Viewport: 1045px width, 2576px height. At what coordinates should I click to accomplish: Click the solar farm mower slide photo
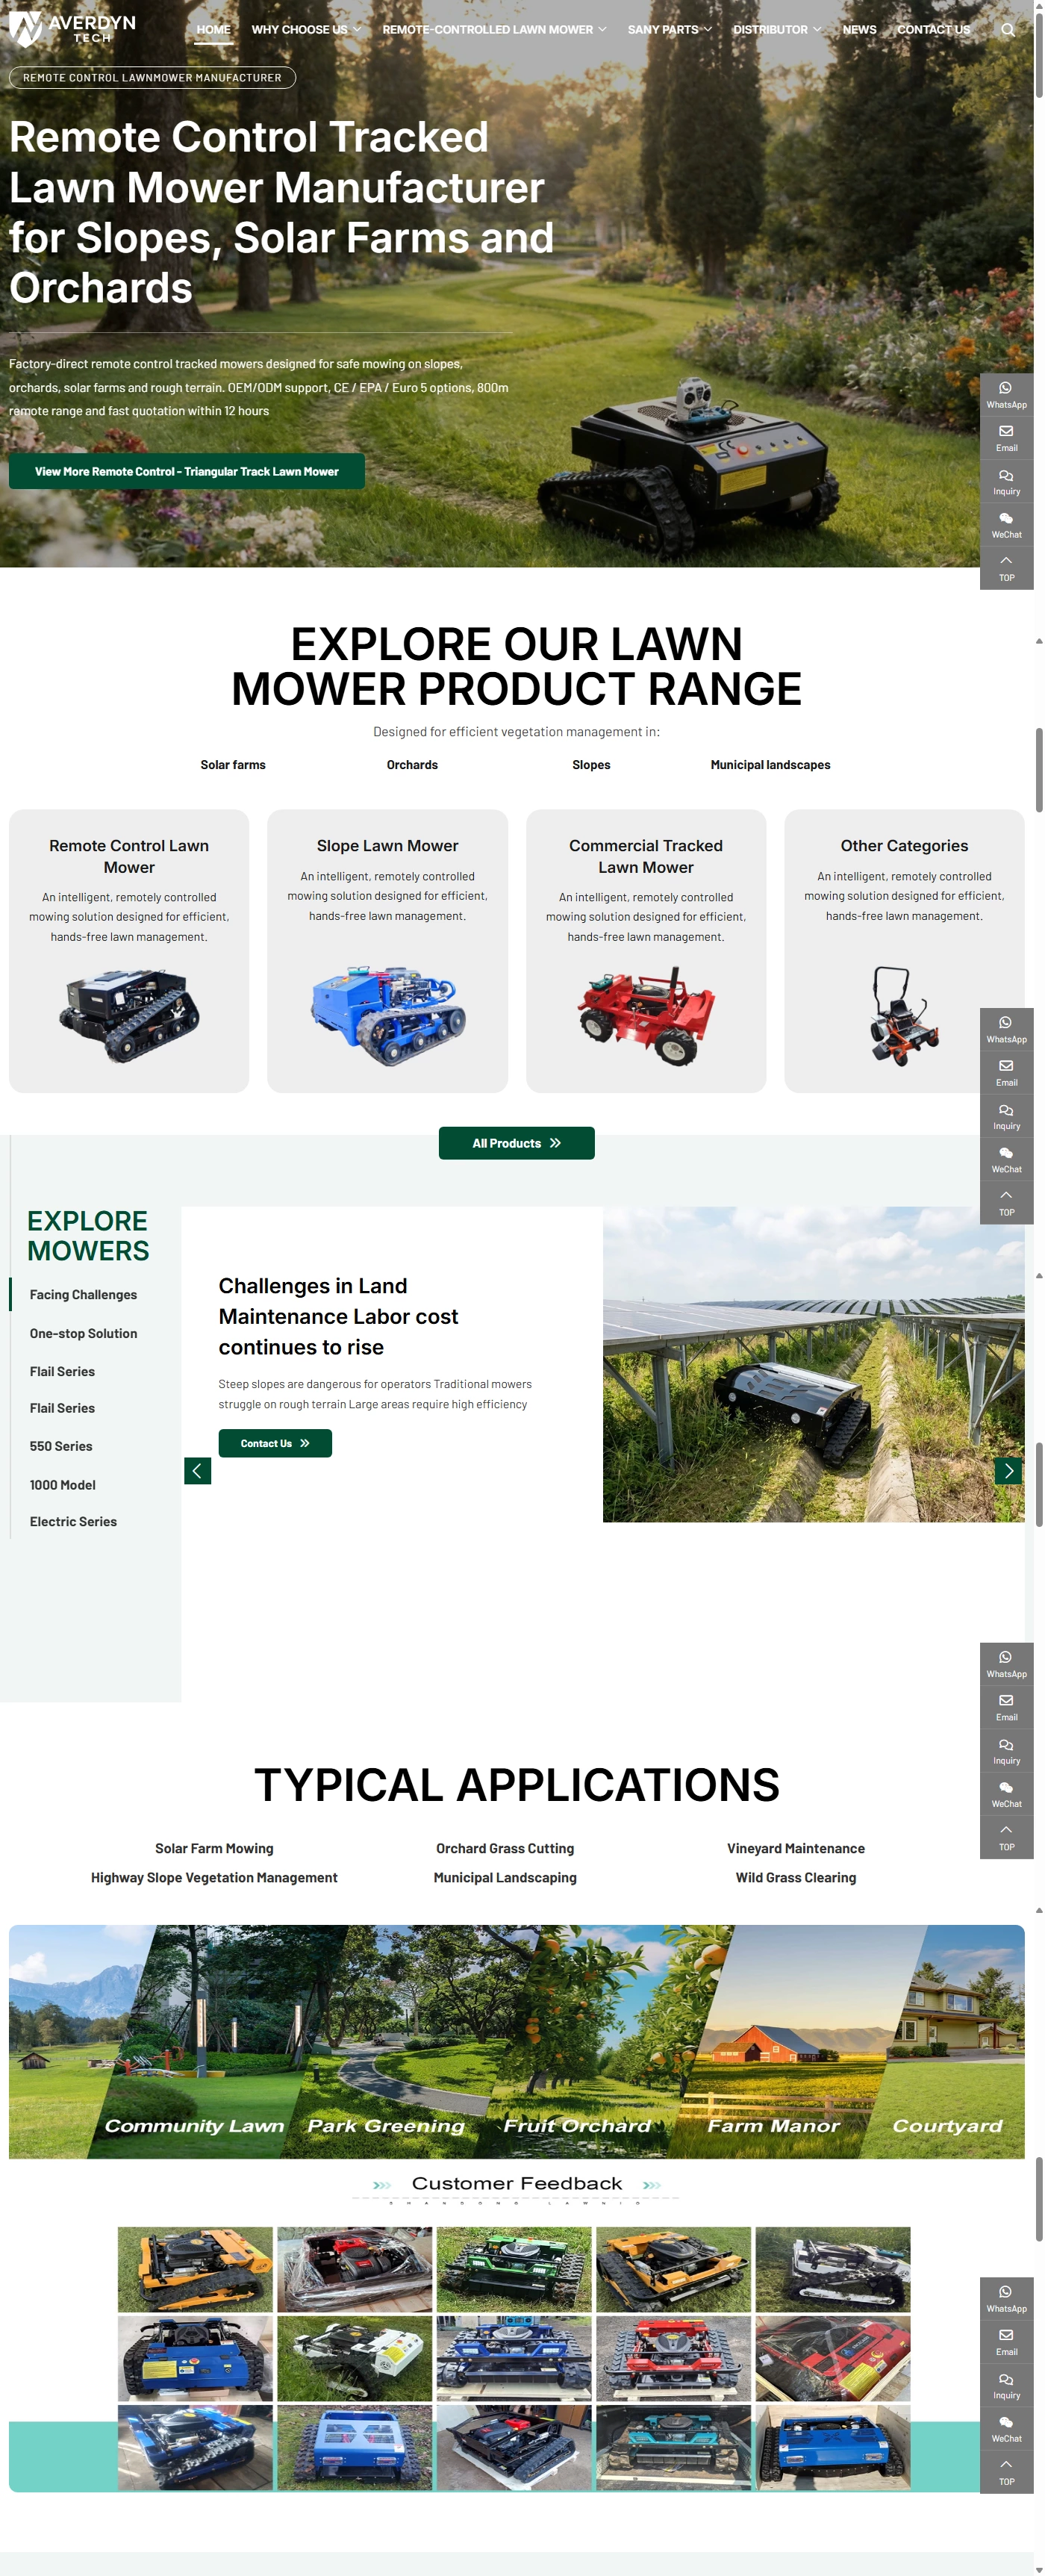click(814, 1365)
